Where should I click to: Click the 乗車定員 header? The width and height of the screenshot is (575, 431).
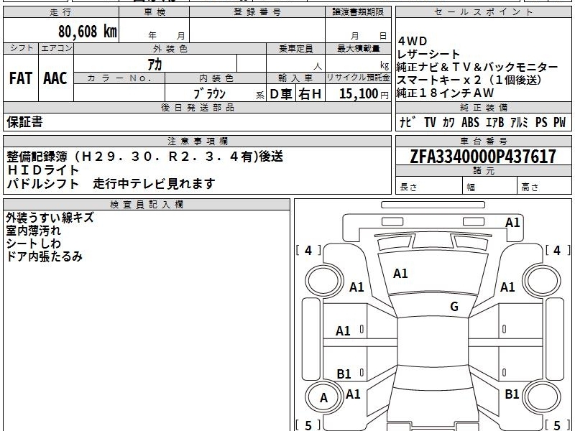point(295,49)
